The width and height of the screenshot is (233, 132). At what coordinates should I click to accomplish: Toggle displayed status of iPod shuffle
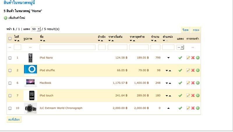(x=180, y=70)
